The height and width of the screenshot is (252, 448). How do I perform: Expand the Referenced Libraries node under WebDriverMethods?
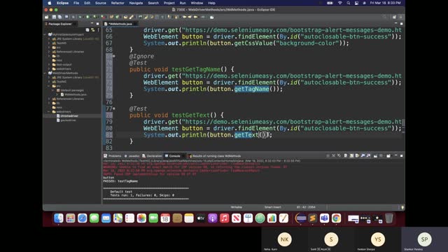(49, 99)
